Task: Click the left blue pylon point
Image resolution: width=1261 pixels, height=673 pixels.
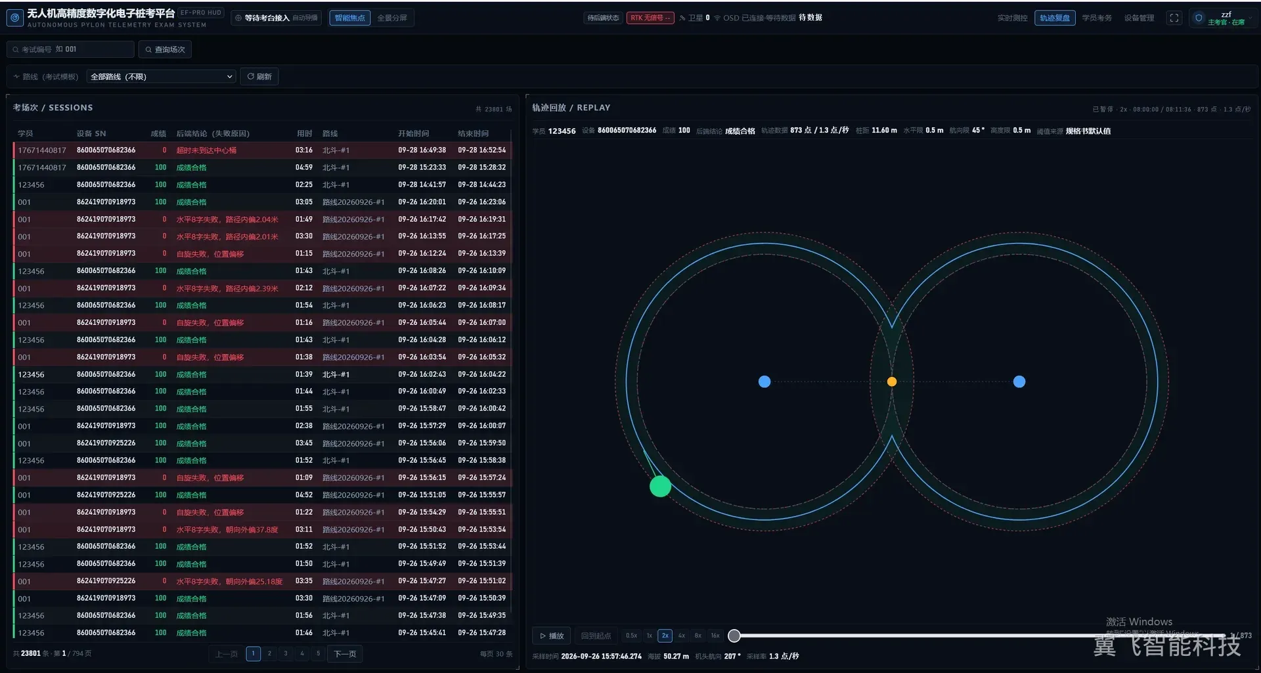Action: (x=764, y=381)
